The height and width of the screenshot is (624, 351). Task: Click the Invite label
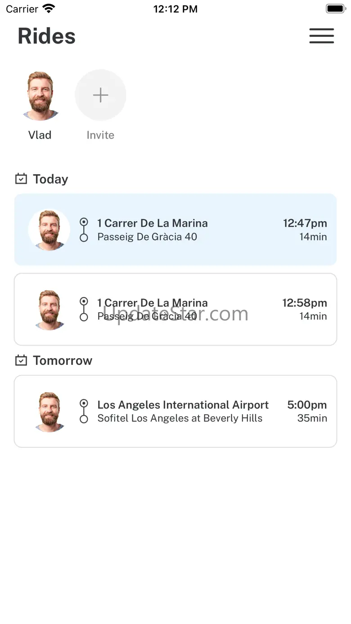point(100,135)
